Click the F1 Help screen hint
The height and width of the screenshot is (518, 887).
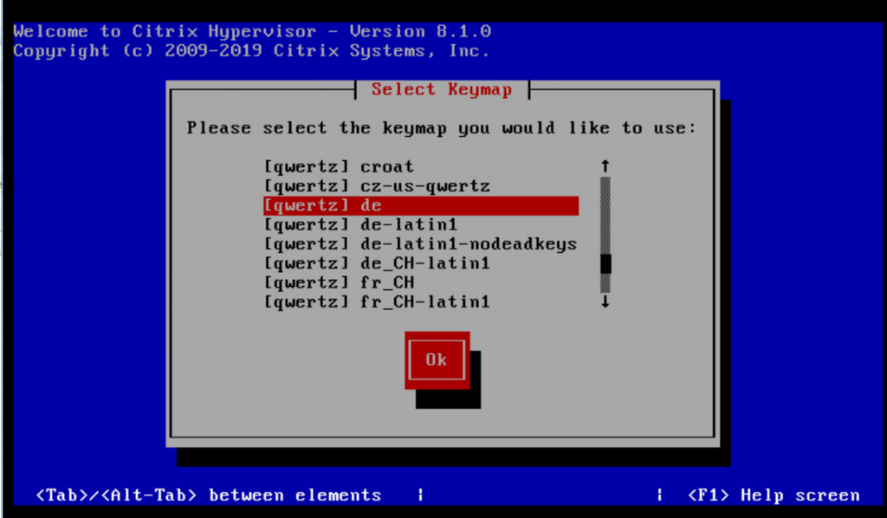tap(774, 495)
